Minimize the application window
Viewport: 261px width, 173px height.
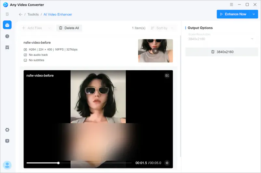tap(240, 5)
